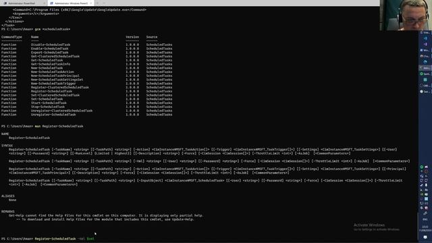
Task: Open the Microsoft Edge taskbar icon
Action: tap(425, 61)
